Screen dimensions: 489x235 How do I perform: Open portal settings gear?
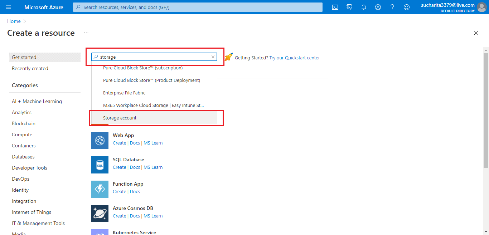pyautogui.click(x=378, y=7)
